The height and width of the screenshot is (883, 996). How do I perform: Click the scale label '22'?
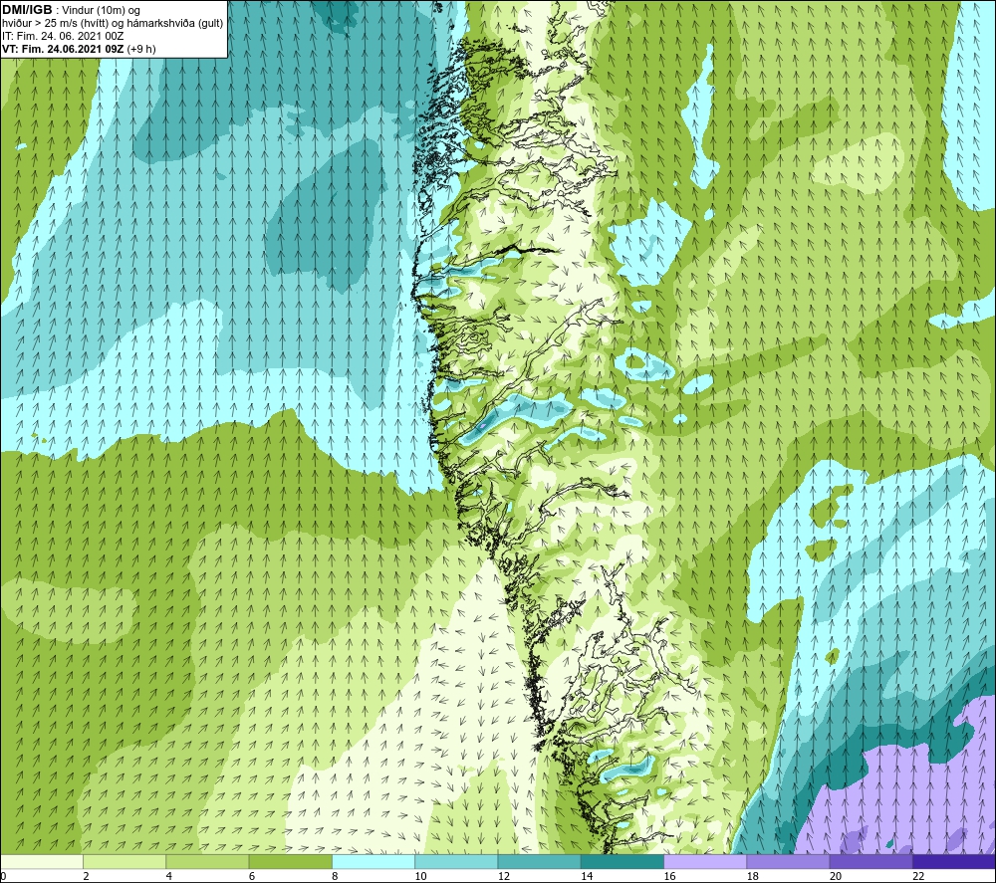[x=918, y=877]
